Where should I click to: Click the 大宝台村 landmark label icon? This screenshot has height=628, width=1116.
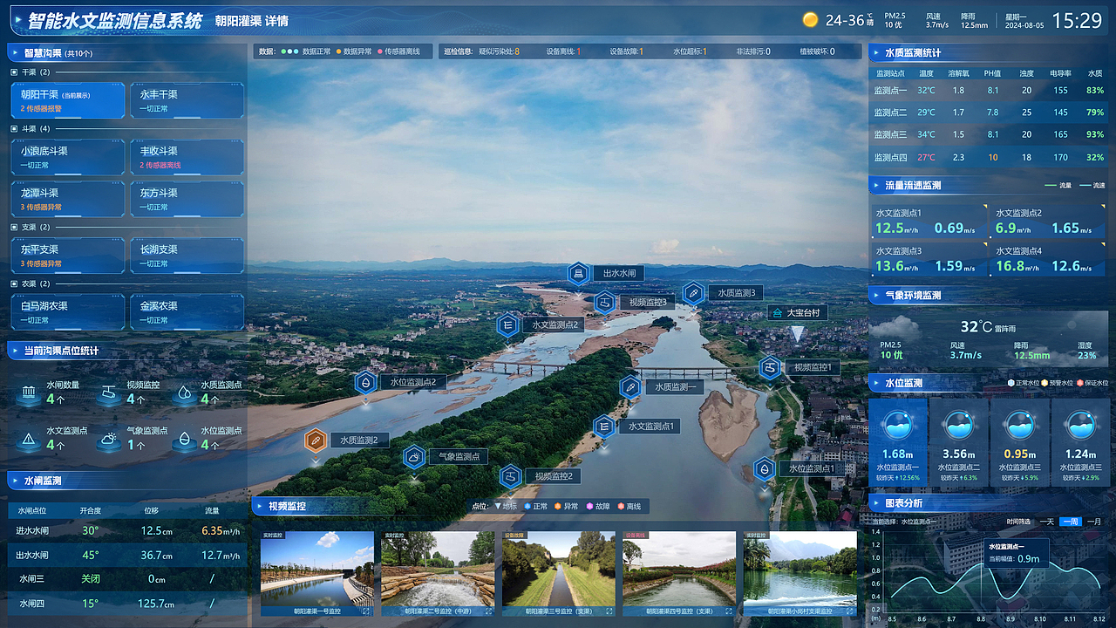point(776,312)
